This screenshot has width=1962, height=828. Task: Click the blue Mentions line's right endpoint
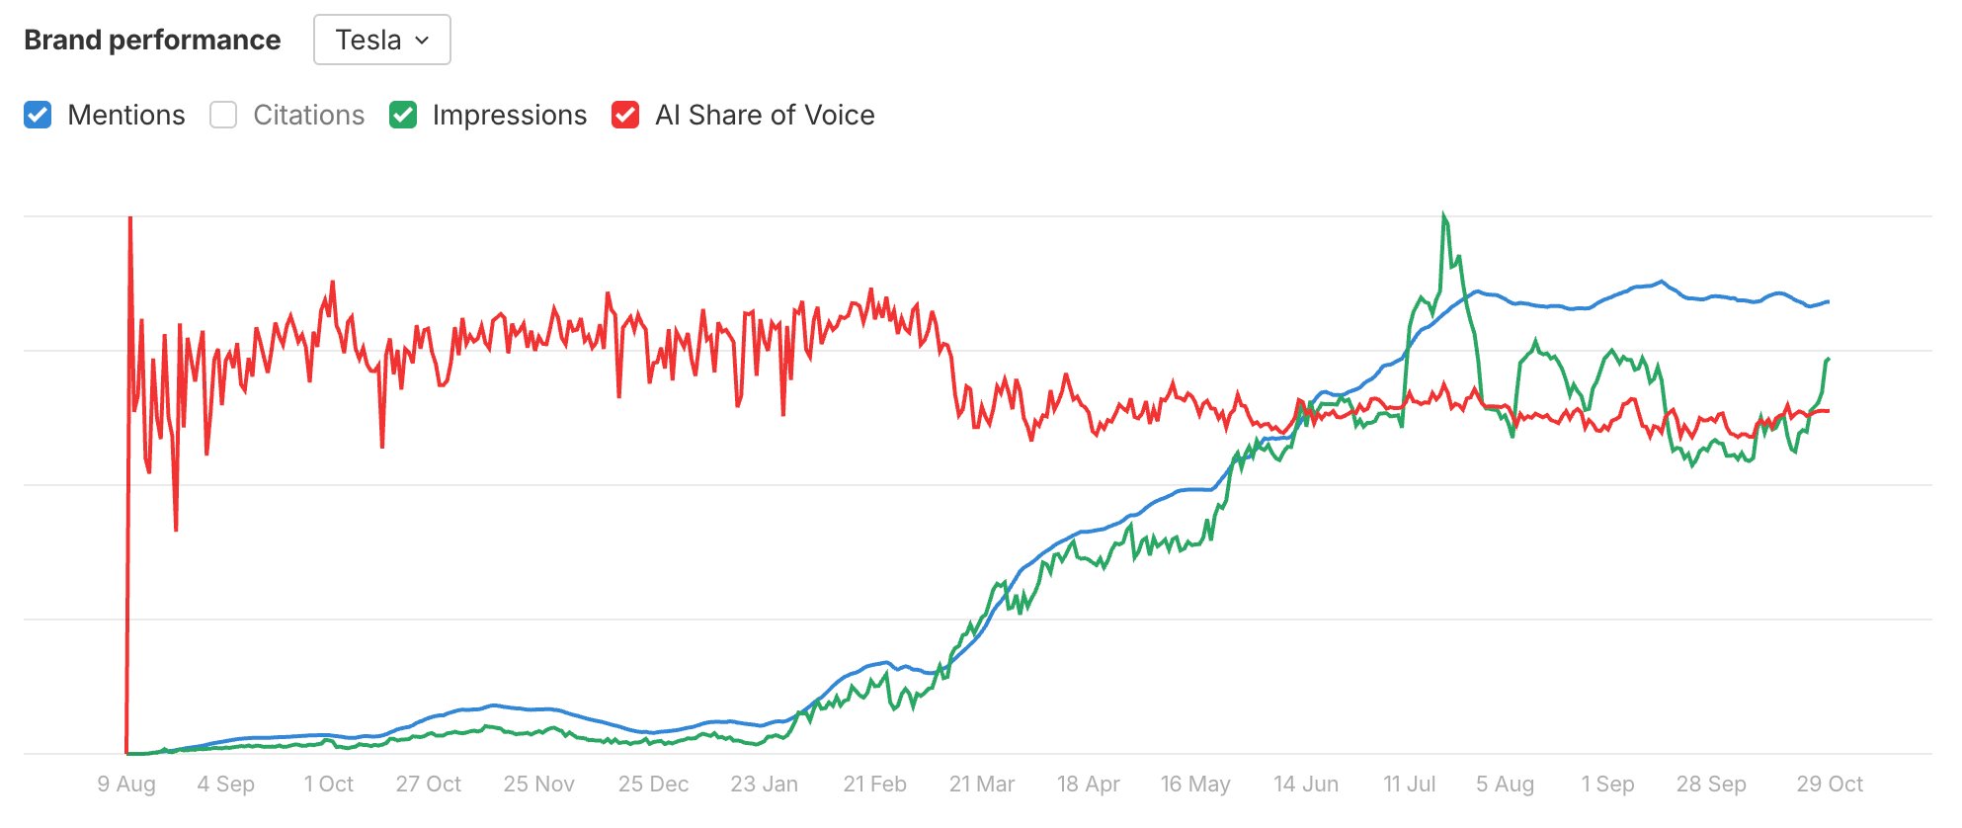point(1828,301)
